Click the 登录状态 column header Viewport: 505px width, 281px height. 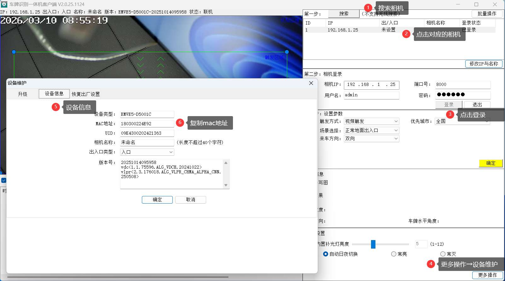[x=477, y=23]
